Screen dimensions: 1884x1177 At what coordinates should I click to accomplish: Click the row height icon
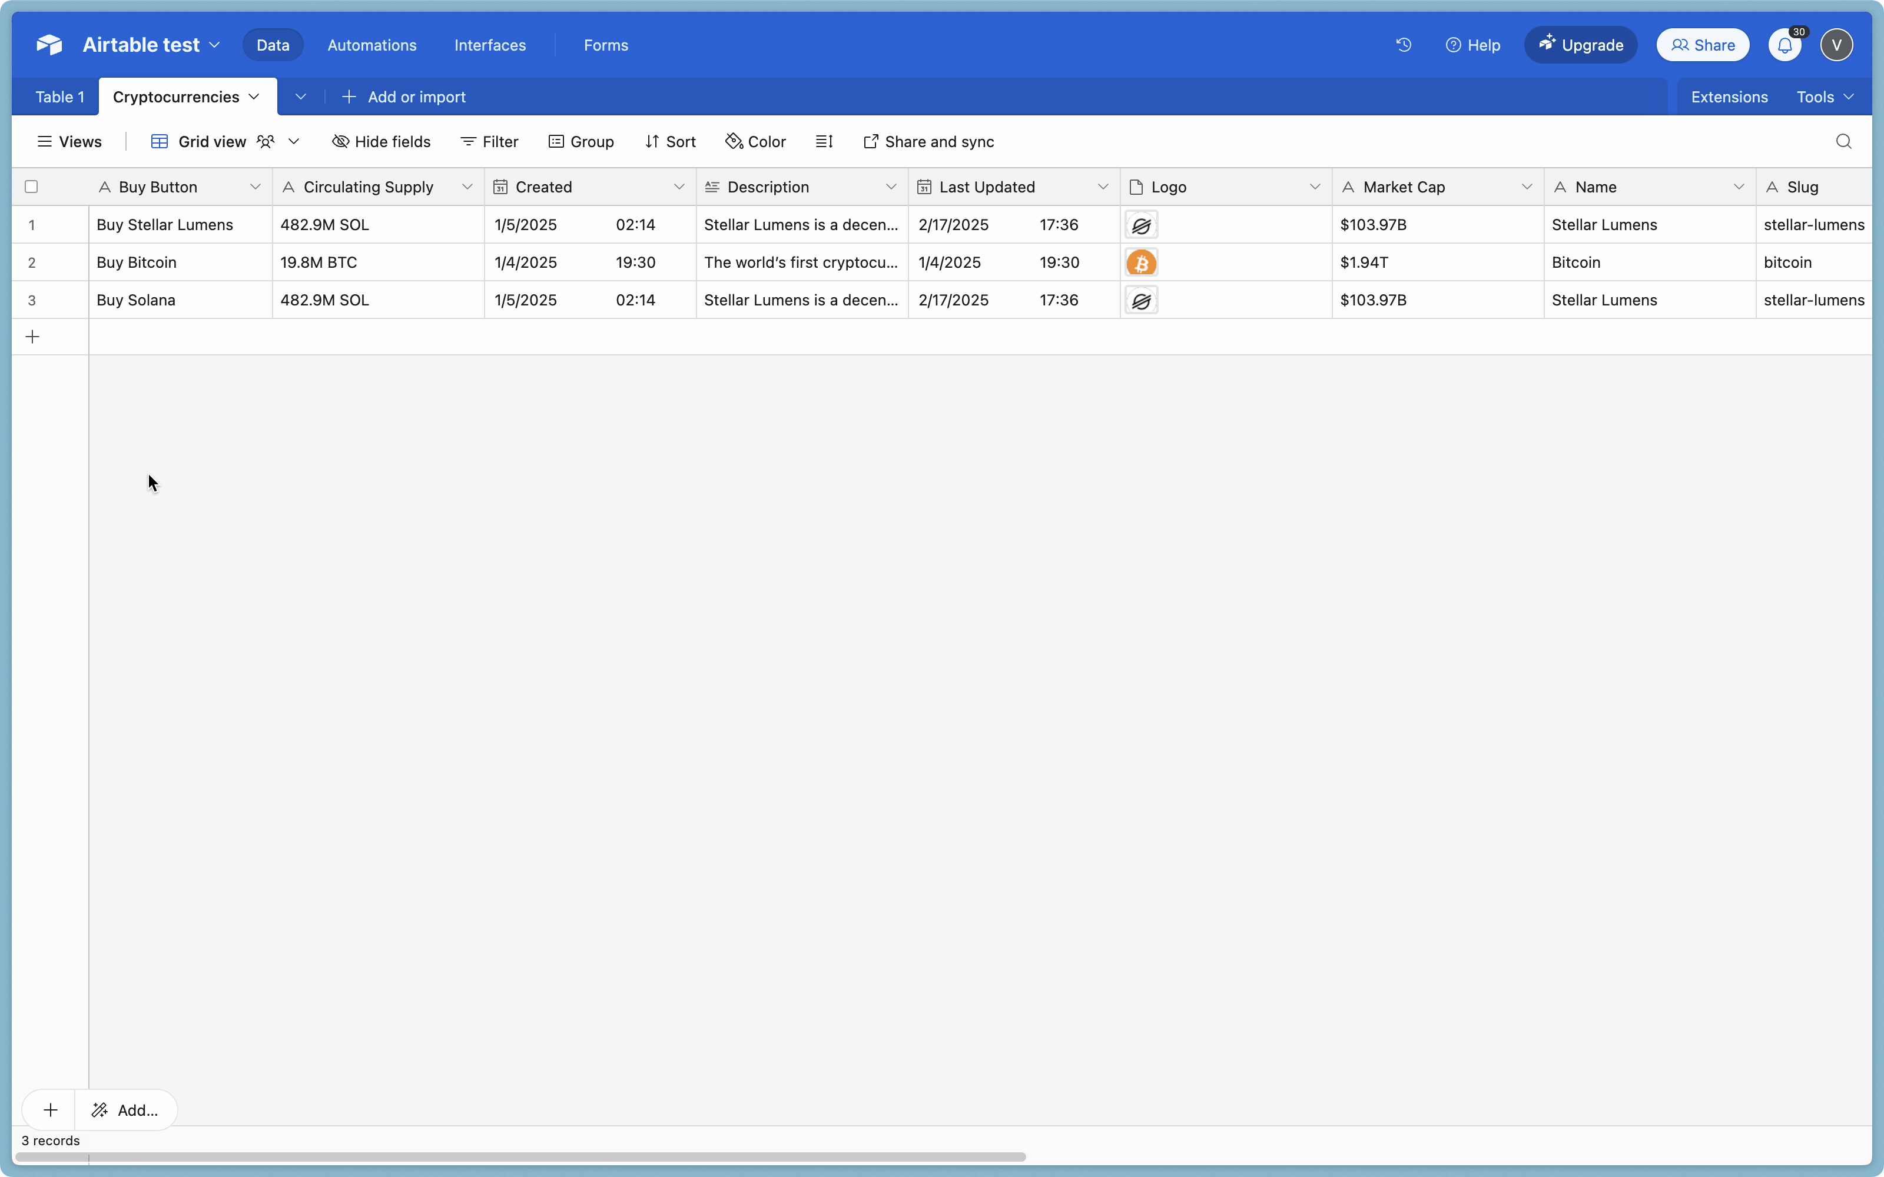click(824, 142)
